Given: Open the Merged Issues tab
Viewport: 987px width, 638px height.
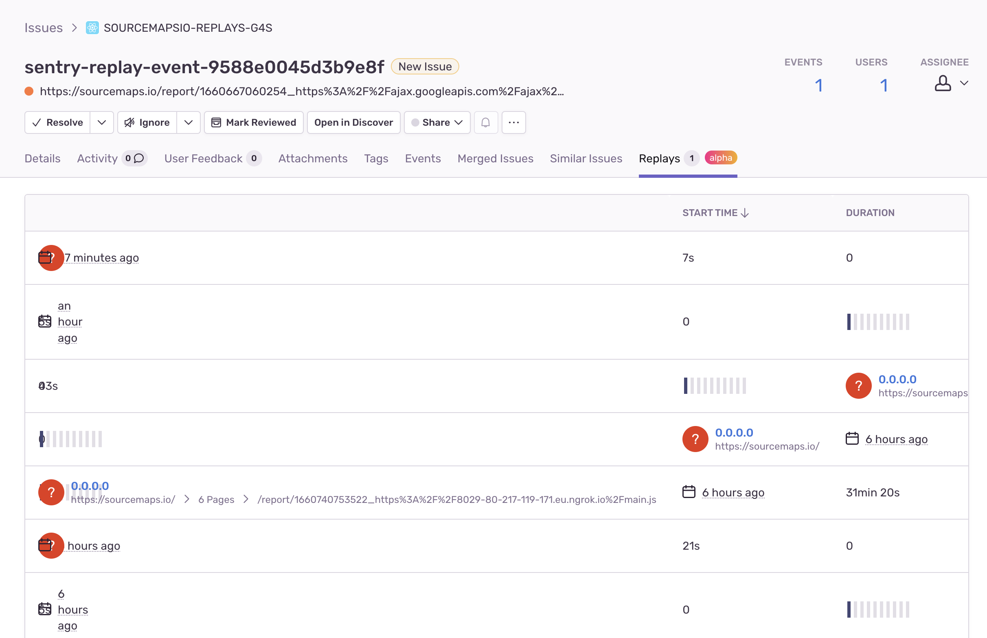Looking at the screenshot, I should click(496, 158).
